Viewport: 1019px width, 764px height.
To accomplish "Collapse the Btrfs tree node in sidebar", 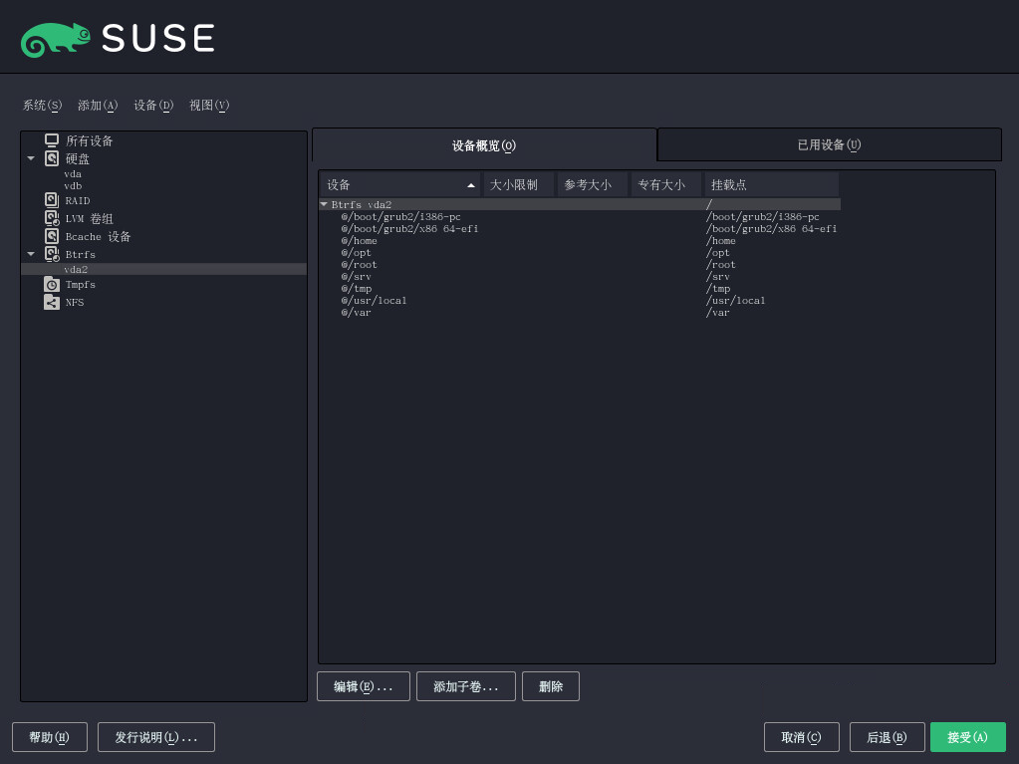I will click(31, 254).
